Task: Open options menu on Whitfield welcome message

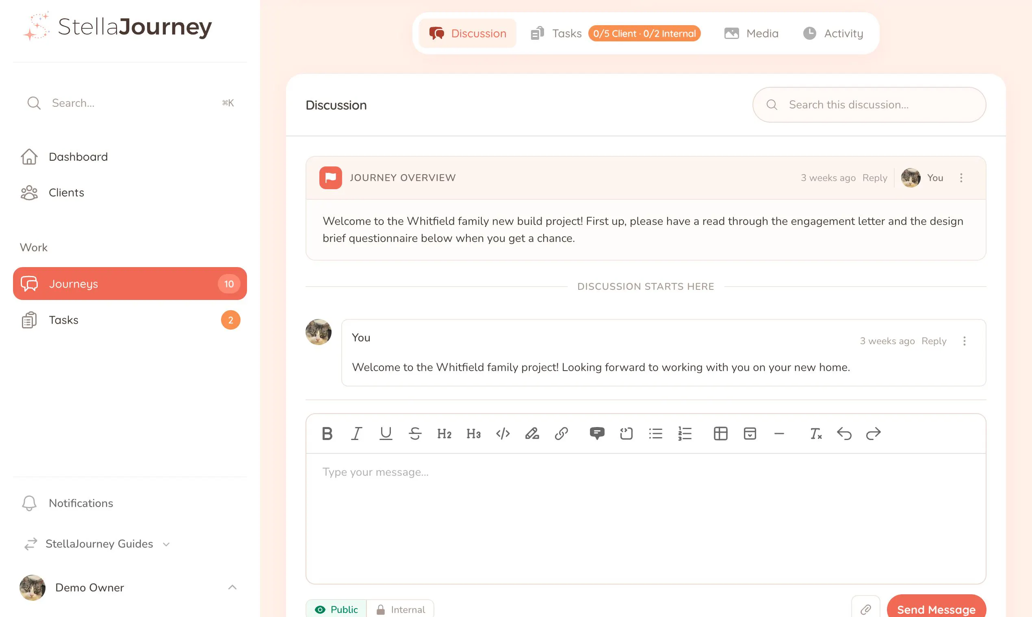Action: 964,341
